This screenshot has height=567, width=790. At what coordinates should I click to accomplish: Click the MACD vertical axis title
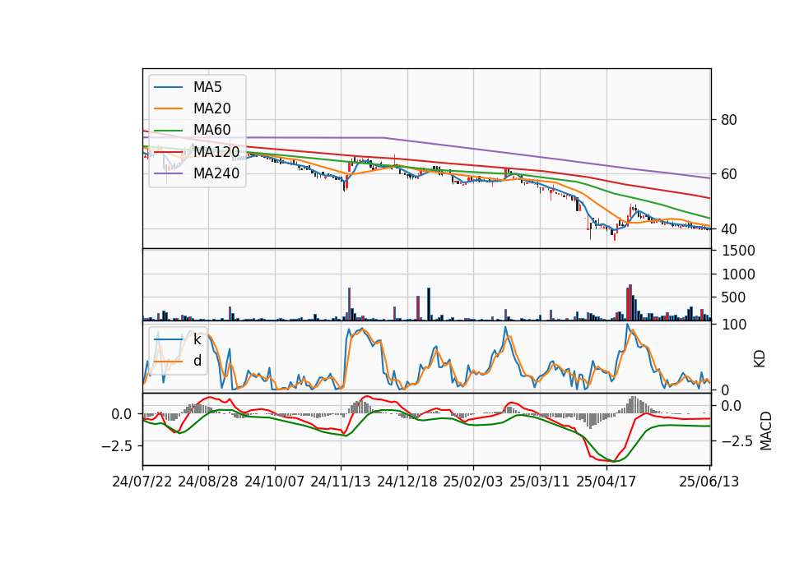point(766,431)
